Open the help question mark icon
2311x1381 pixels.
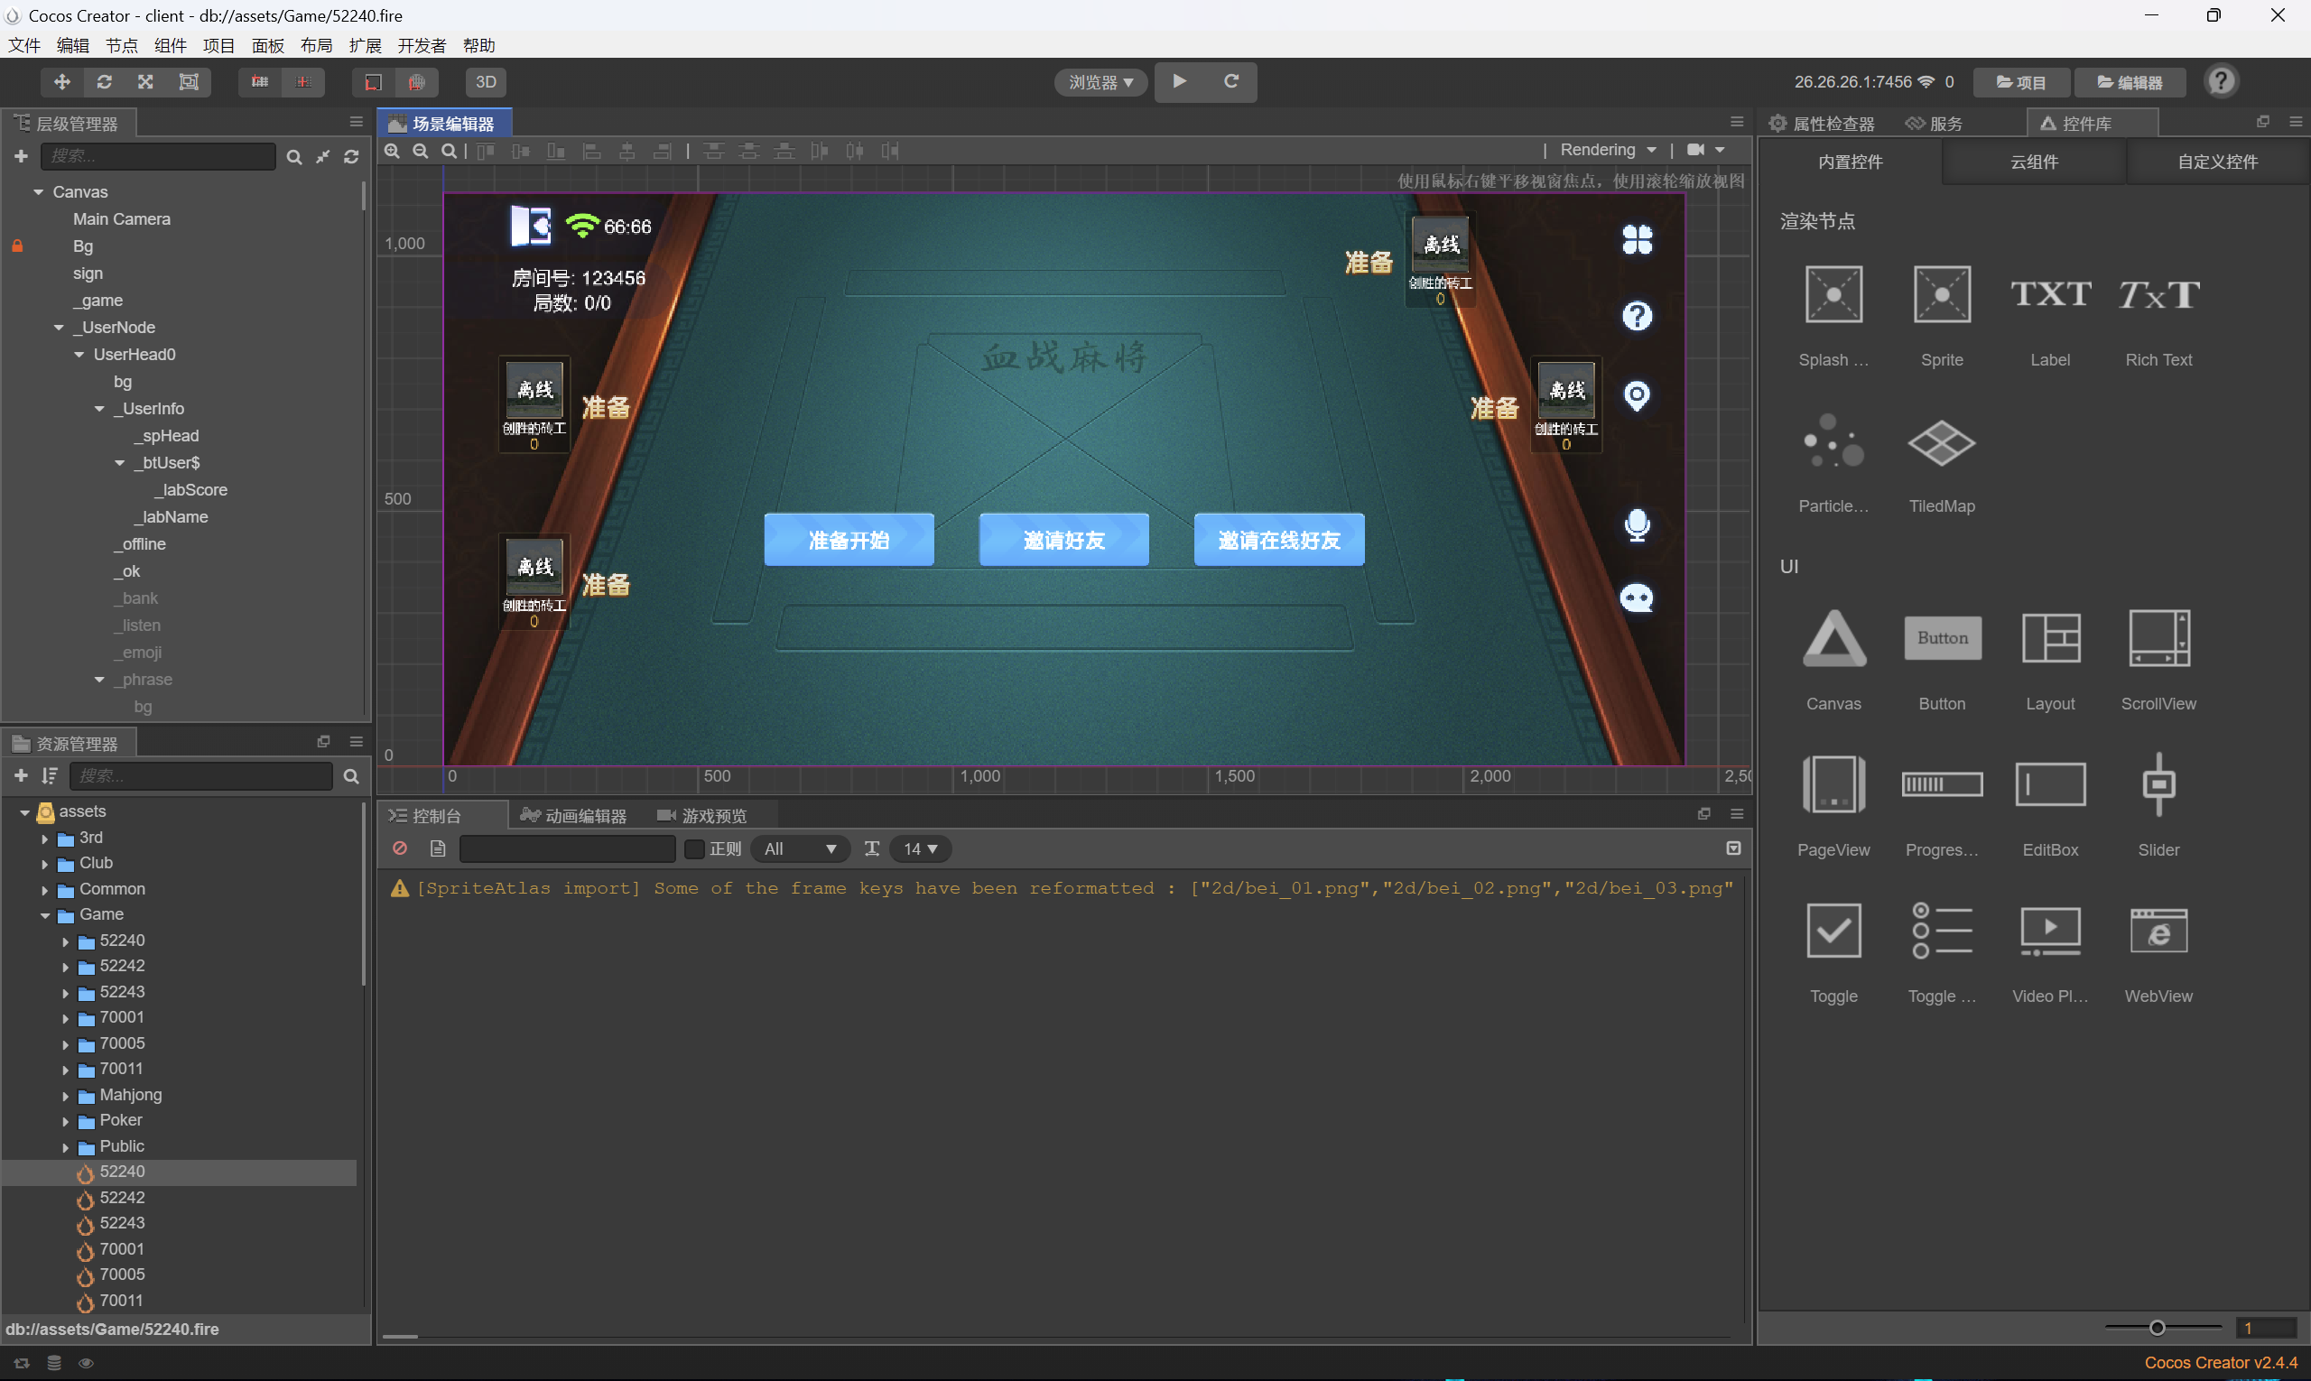(x=2221, y=82)
